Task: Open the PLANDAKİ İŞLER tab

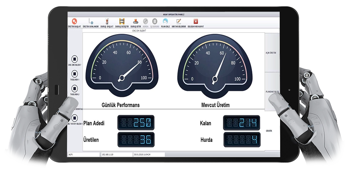Action: coord(272,92)
